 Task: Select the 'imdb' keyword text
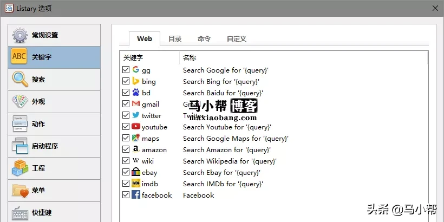tap(150, 184)
